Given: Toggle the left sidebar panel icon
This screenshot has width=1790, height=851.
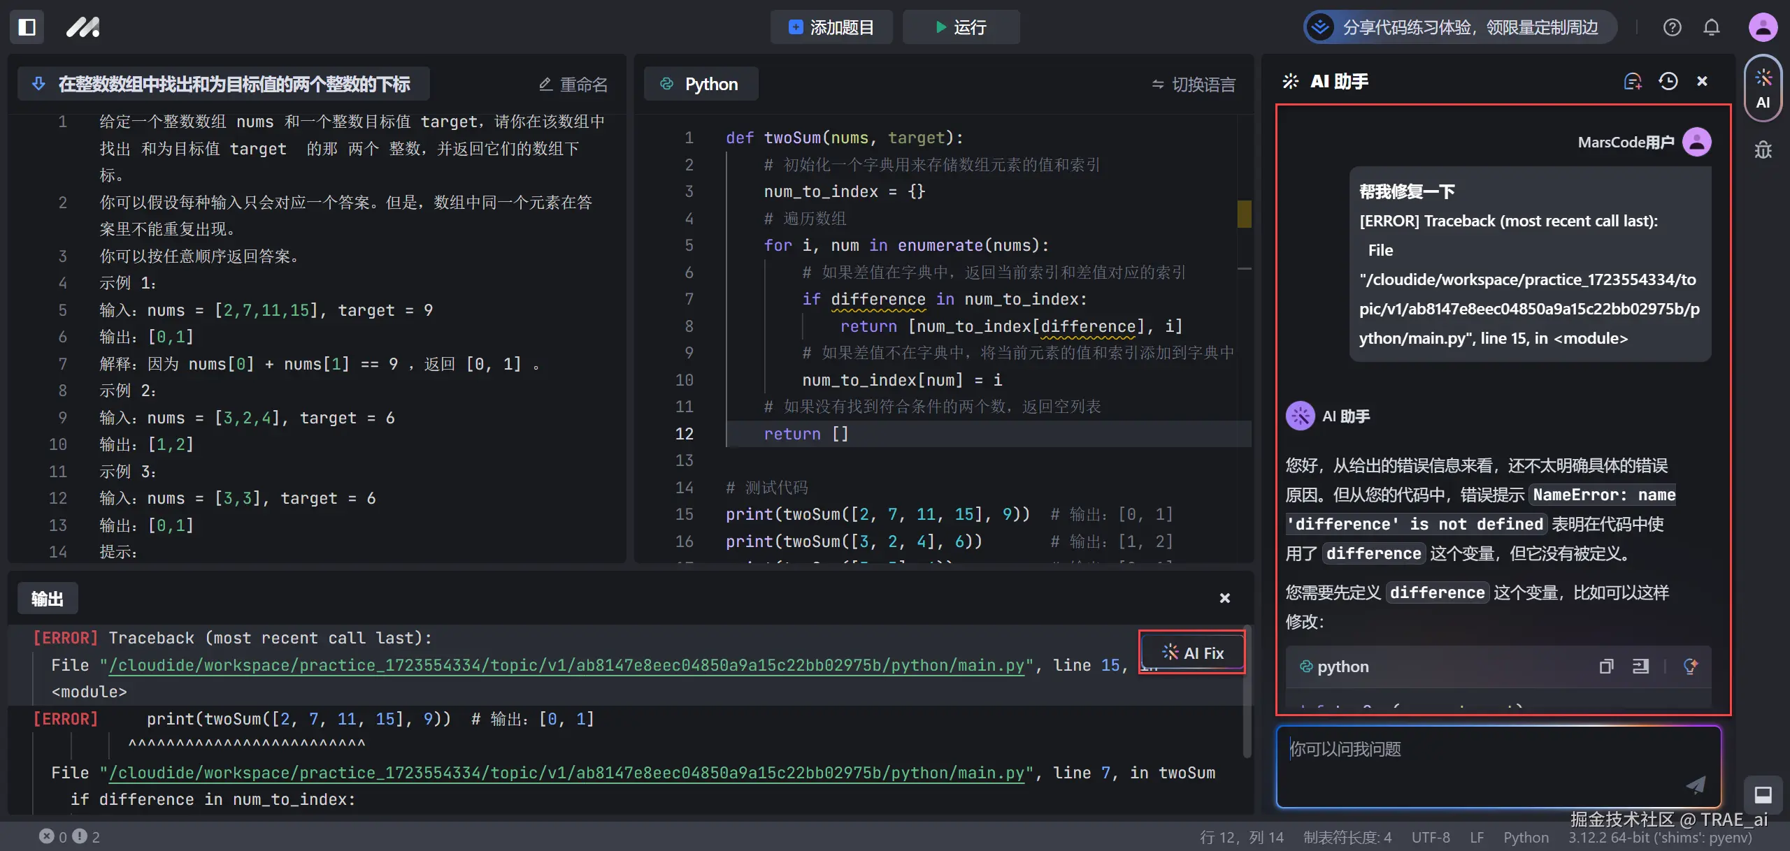Looking at the screenshot, I should point(27,27).
